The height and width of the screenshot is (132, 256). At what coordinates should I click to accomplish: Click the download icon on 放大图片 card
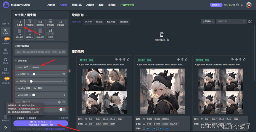point(178,59)
